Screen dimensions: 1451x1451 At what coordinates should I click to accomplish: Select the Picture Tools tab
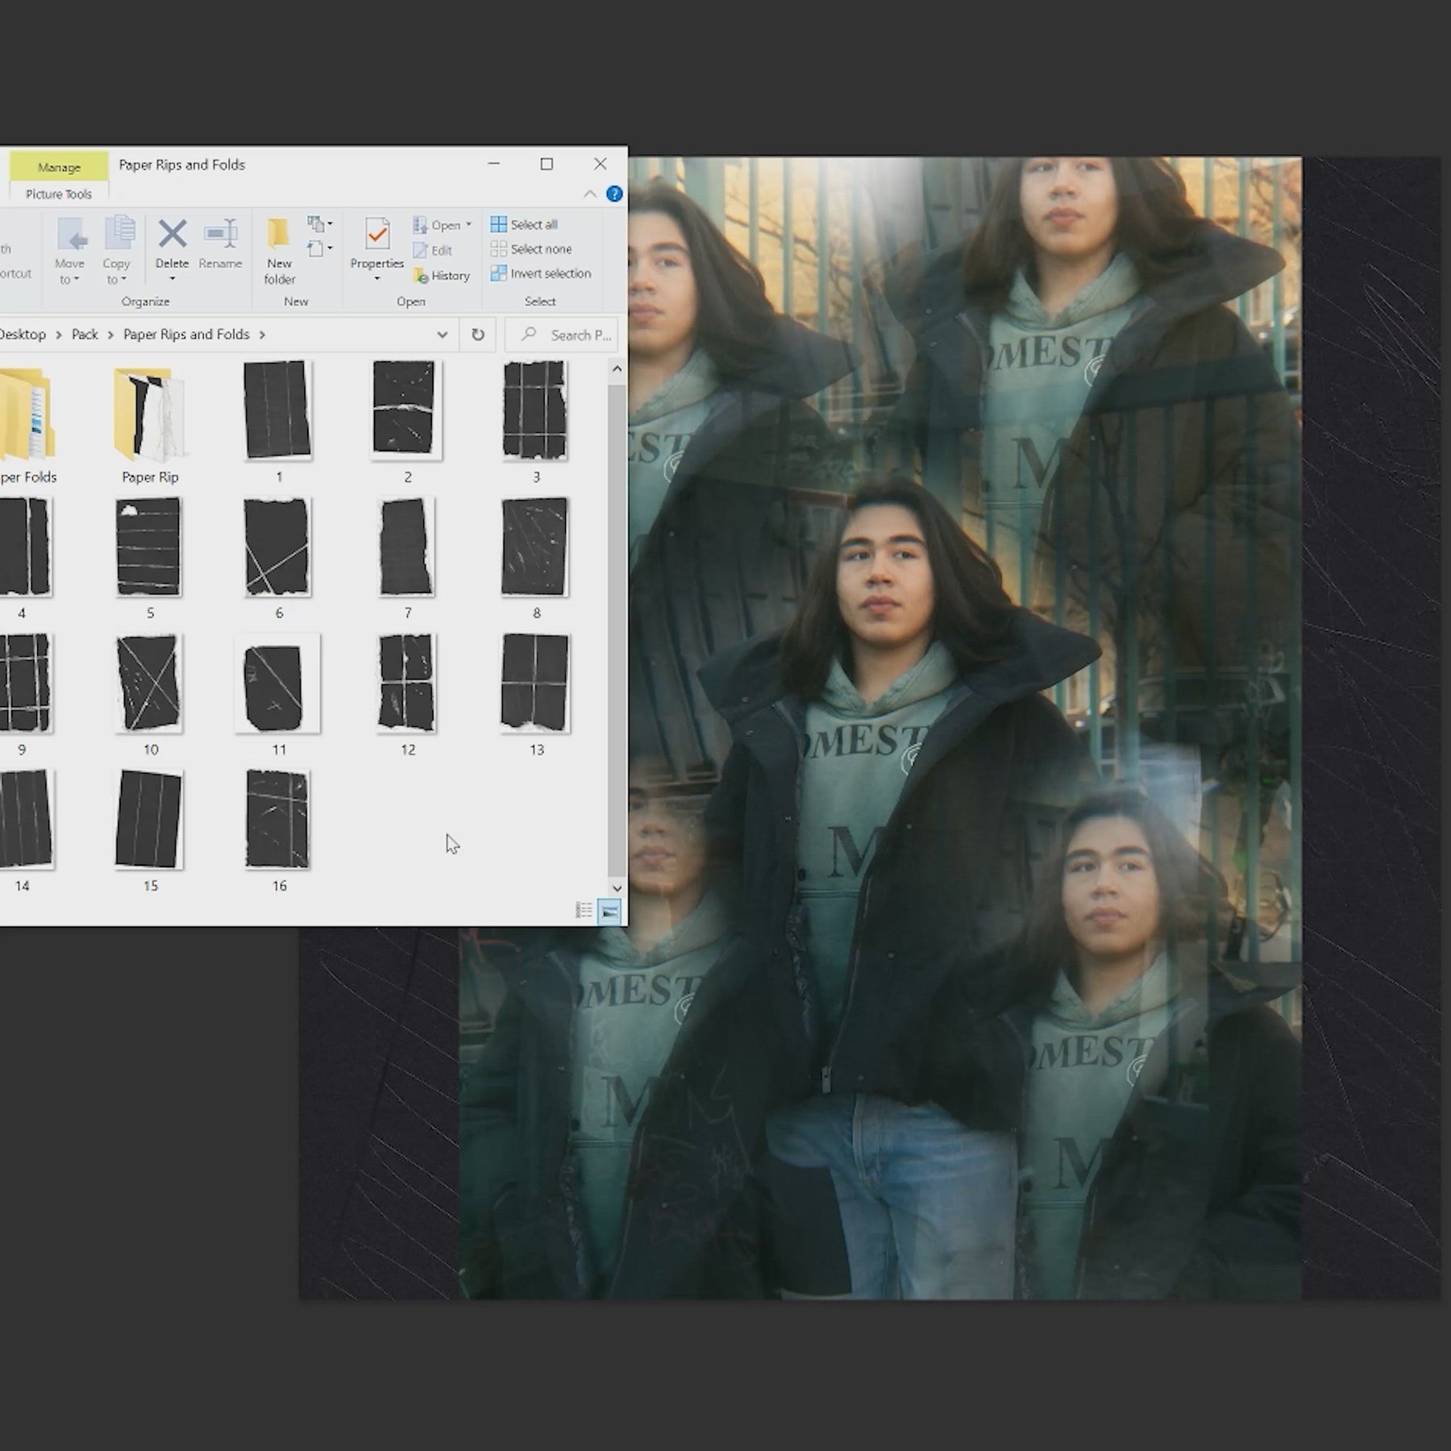(x=59, y=194)
